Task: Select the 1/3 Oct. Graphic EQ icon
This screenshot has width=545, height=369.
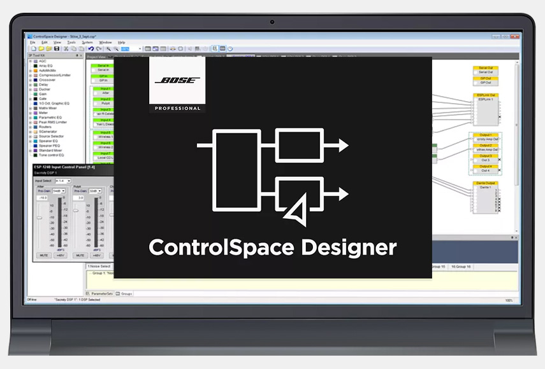Action: [36, 103]
